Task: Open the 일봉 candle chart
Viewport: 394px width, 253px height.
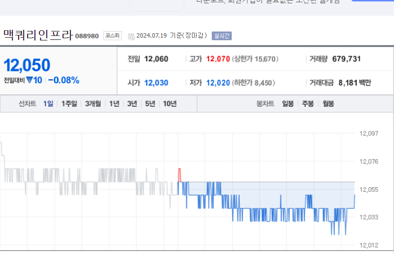Action: tap(288, 103)
